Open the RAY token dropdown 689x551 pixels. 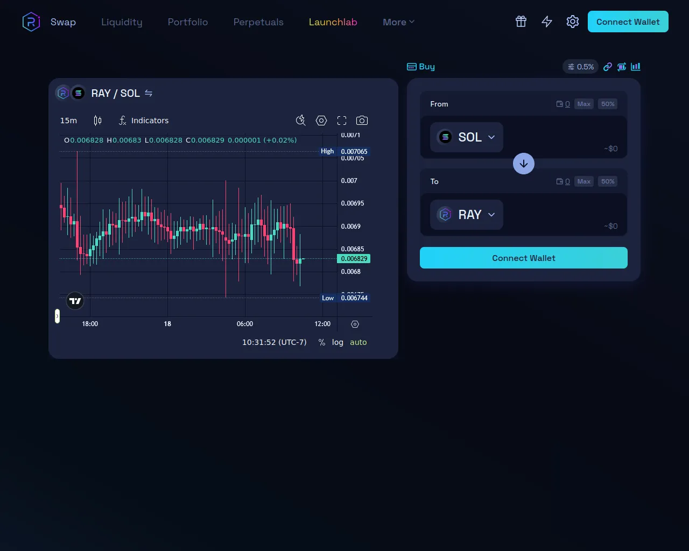click(467, 215)
